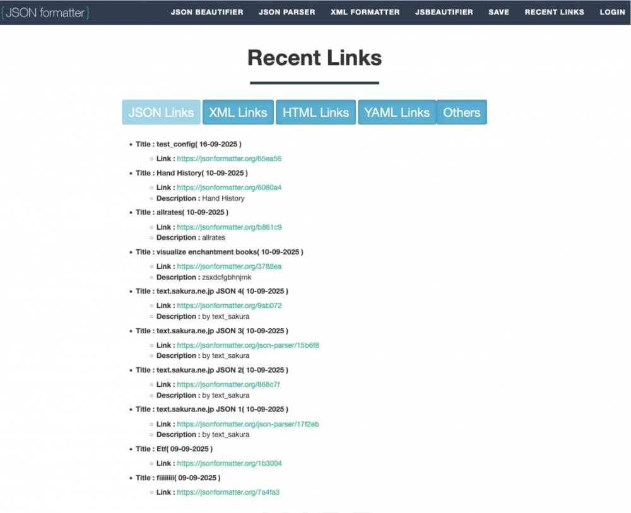Image resolution: width=631 pixels, height=513 pixels.
Task: Open the last link 7a4fa3
Action: 228,492
